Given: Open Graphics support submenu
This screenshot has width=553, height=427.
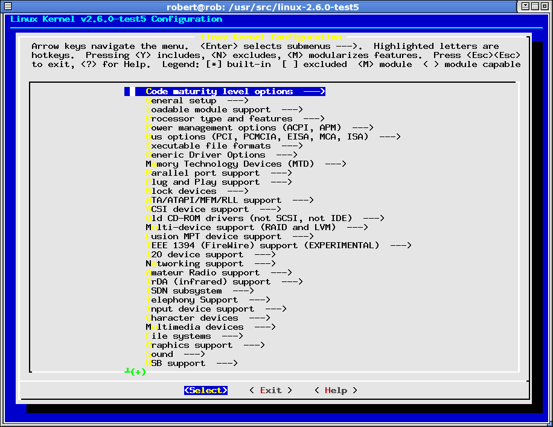Looking at the screenshot, I should [205, 345].
